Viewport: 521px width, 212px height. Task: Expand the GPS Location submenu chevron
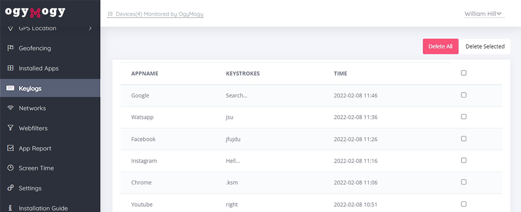(x=90, y=29)
